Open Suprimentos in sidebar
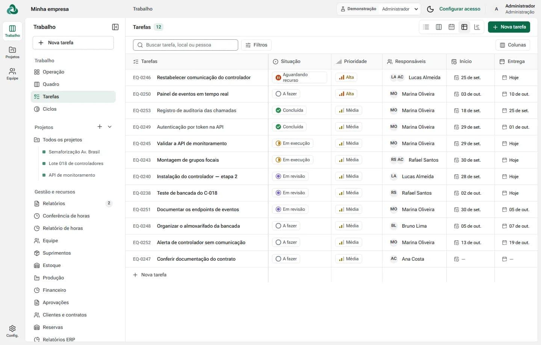The height and width of the screenshot is (345, 541). (73, 253)
